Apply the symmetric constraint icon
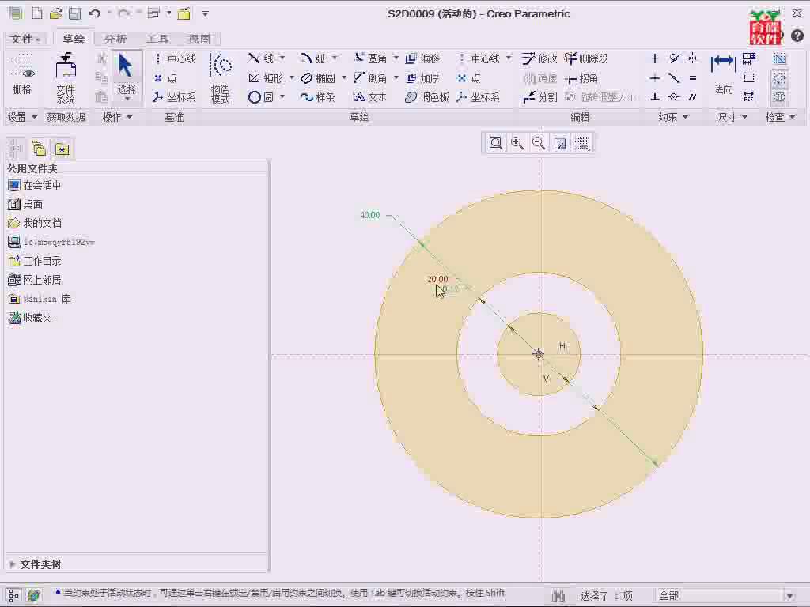Screen dimensions: 810x607 coord(693,58)
